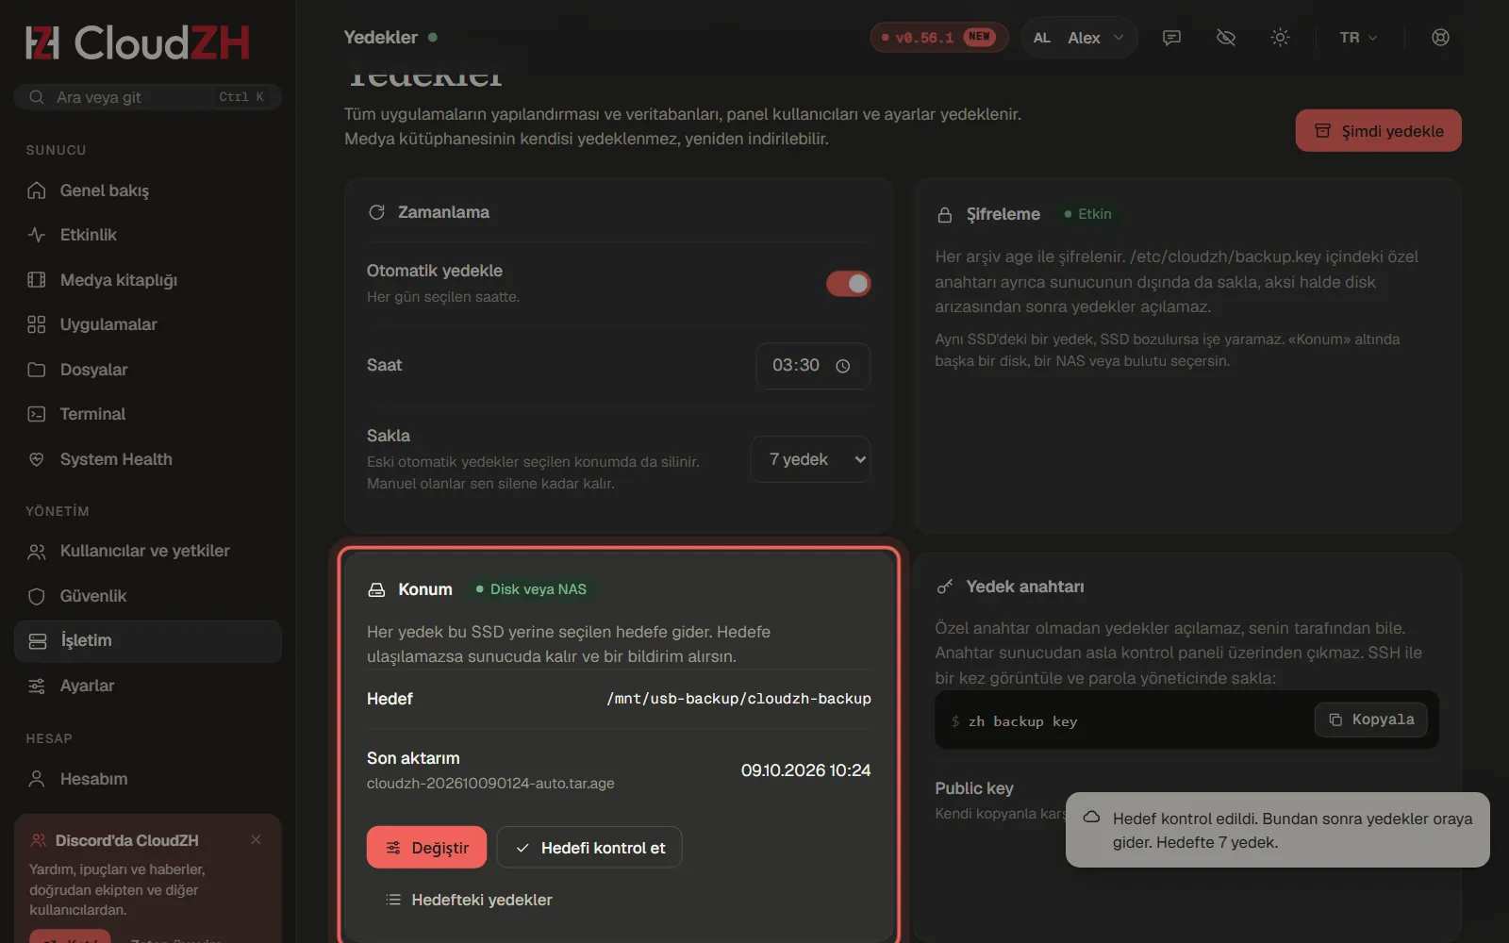The height and width of the screenshot is (943, 1509).
Task: Click the Şifreleme lock icon
Action: [x=944, y=215]
